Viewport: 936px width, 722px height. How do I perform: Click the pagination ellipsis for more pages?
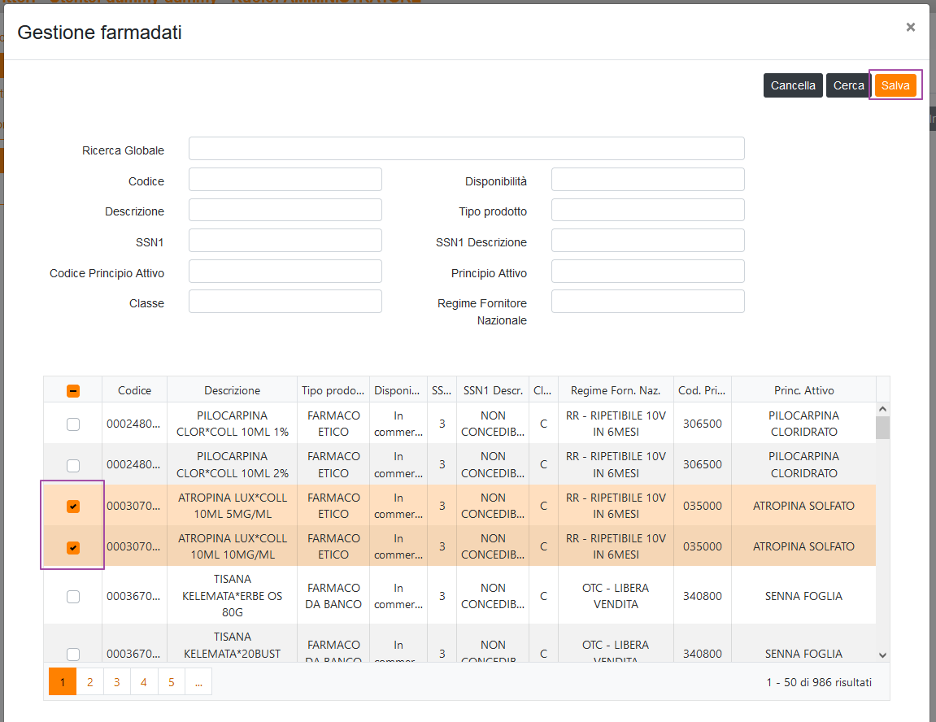pos(198,682)
